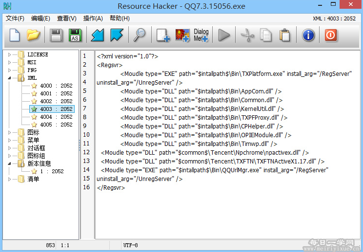Click the star icon of resource 4001

[x=34, y=93]
